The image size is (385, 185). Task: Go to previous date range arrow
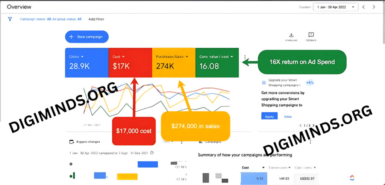pos(364,7)
